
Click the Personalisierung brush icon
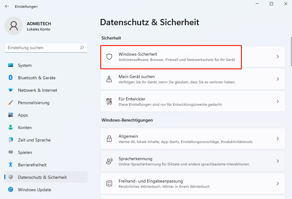tap(11, 103)
